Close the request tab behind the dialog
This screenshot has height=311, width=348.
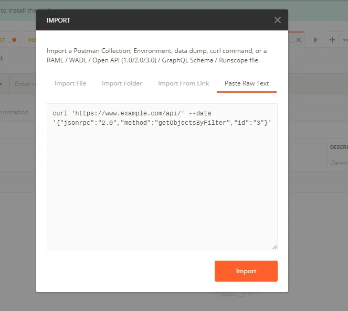pos(299,40)
